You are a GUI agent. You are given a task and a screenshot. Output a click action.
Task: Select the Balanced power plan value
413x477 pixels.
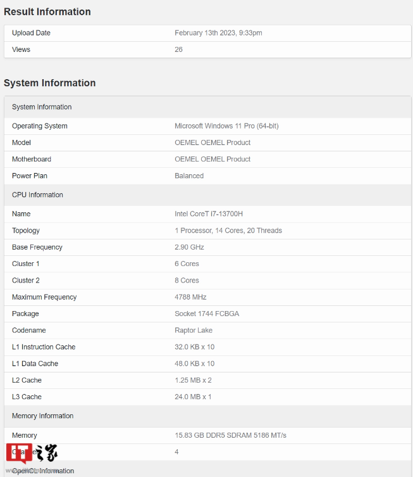pos(189,175)
